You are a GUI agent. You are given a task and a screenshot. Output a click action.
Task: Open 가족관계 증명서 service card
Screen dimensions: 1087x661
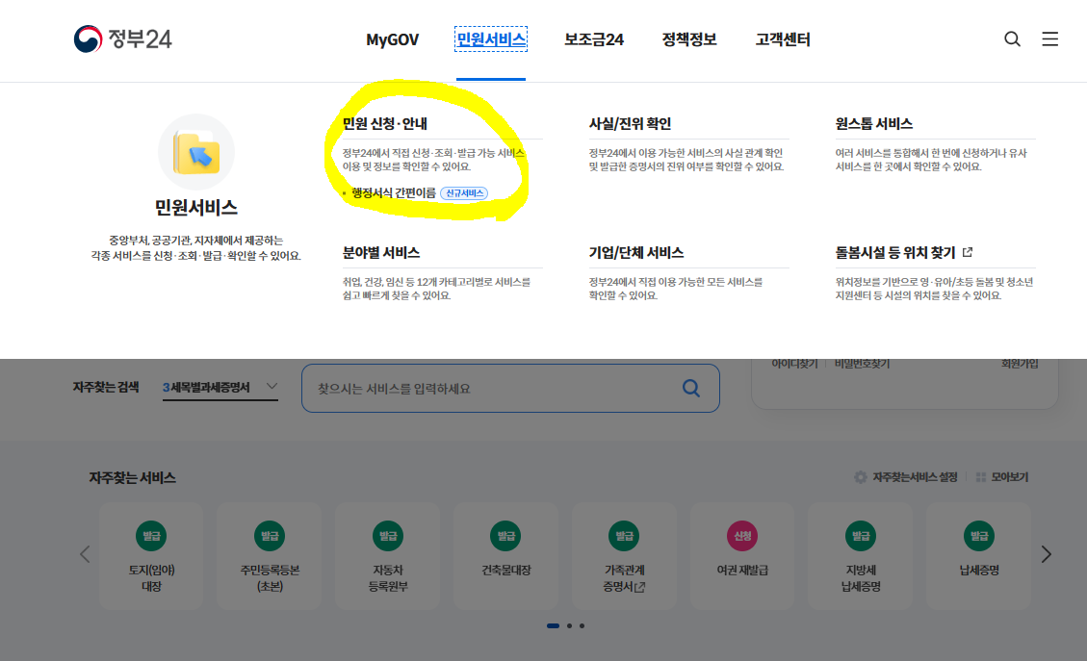pyautogui.click(x=624, y=556)
